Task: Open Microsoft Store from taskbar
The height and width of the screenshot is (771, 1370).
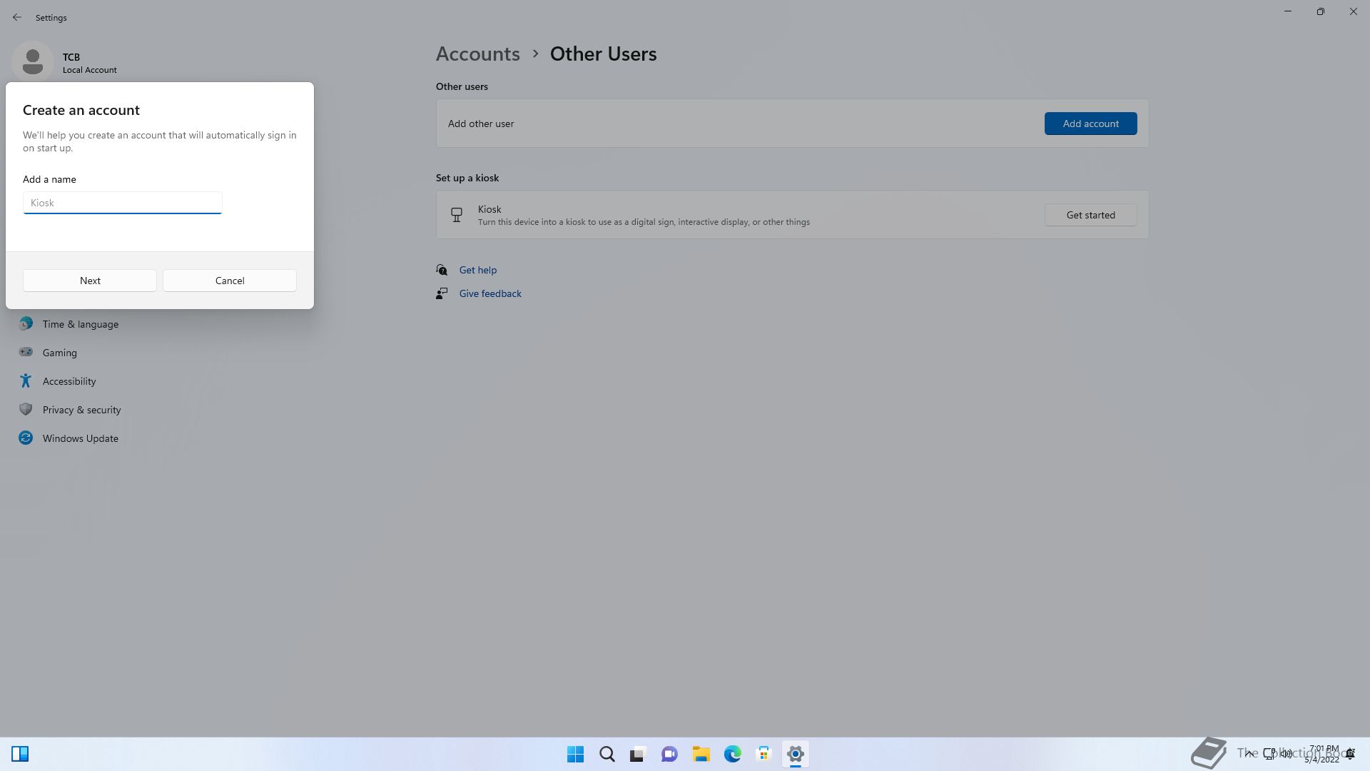Action: (763, 754)
